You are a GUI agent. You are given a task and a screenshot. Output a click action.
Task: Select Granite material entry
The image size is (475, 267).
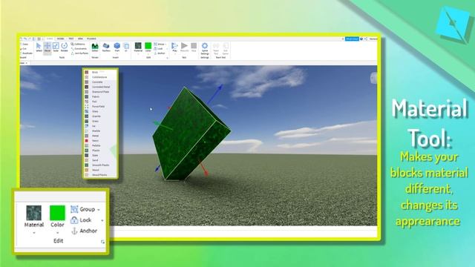click(x=100, y=116)
